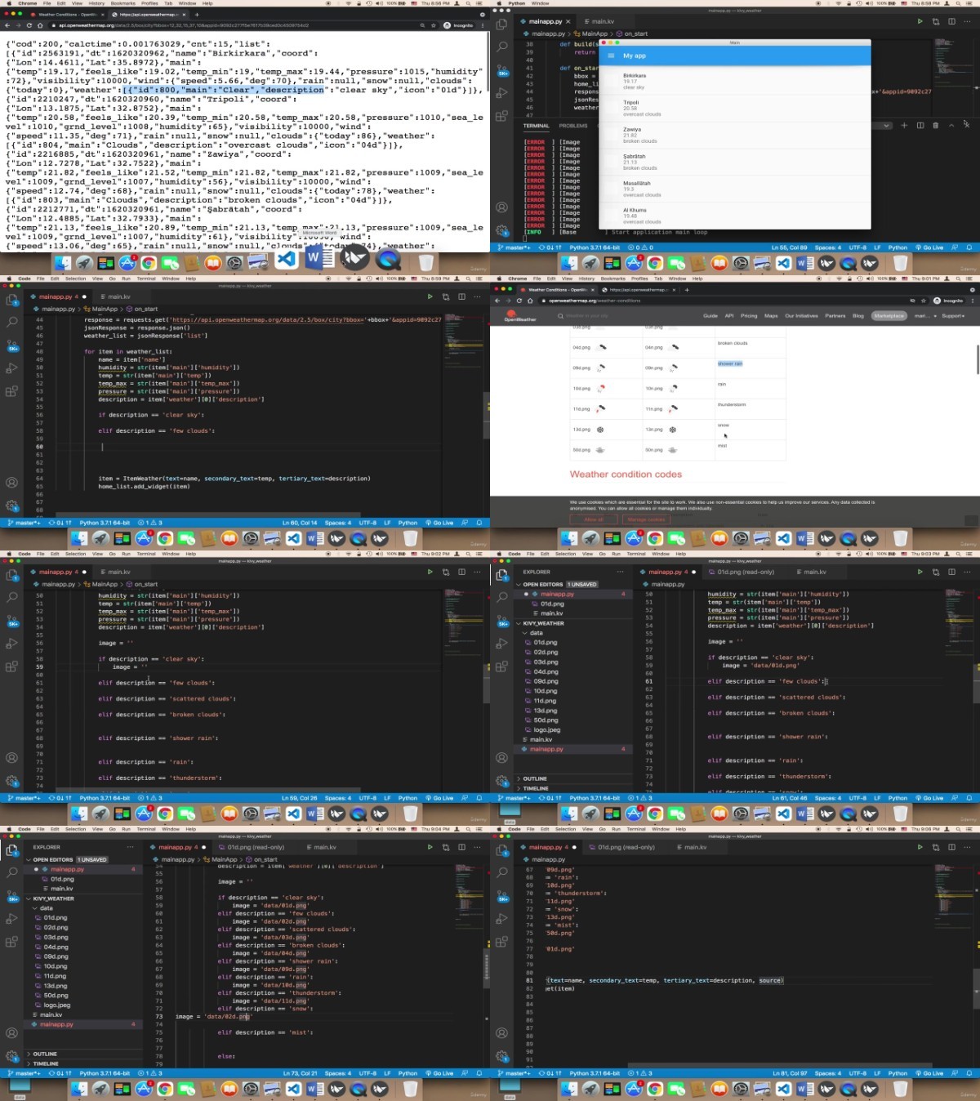Collapse the data folder in the 9:03 PM VS Code window
The height and width of the screenshot is (1101, 980).
(x=536, y=633)
